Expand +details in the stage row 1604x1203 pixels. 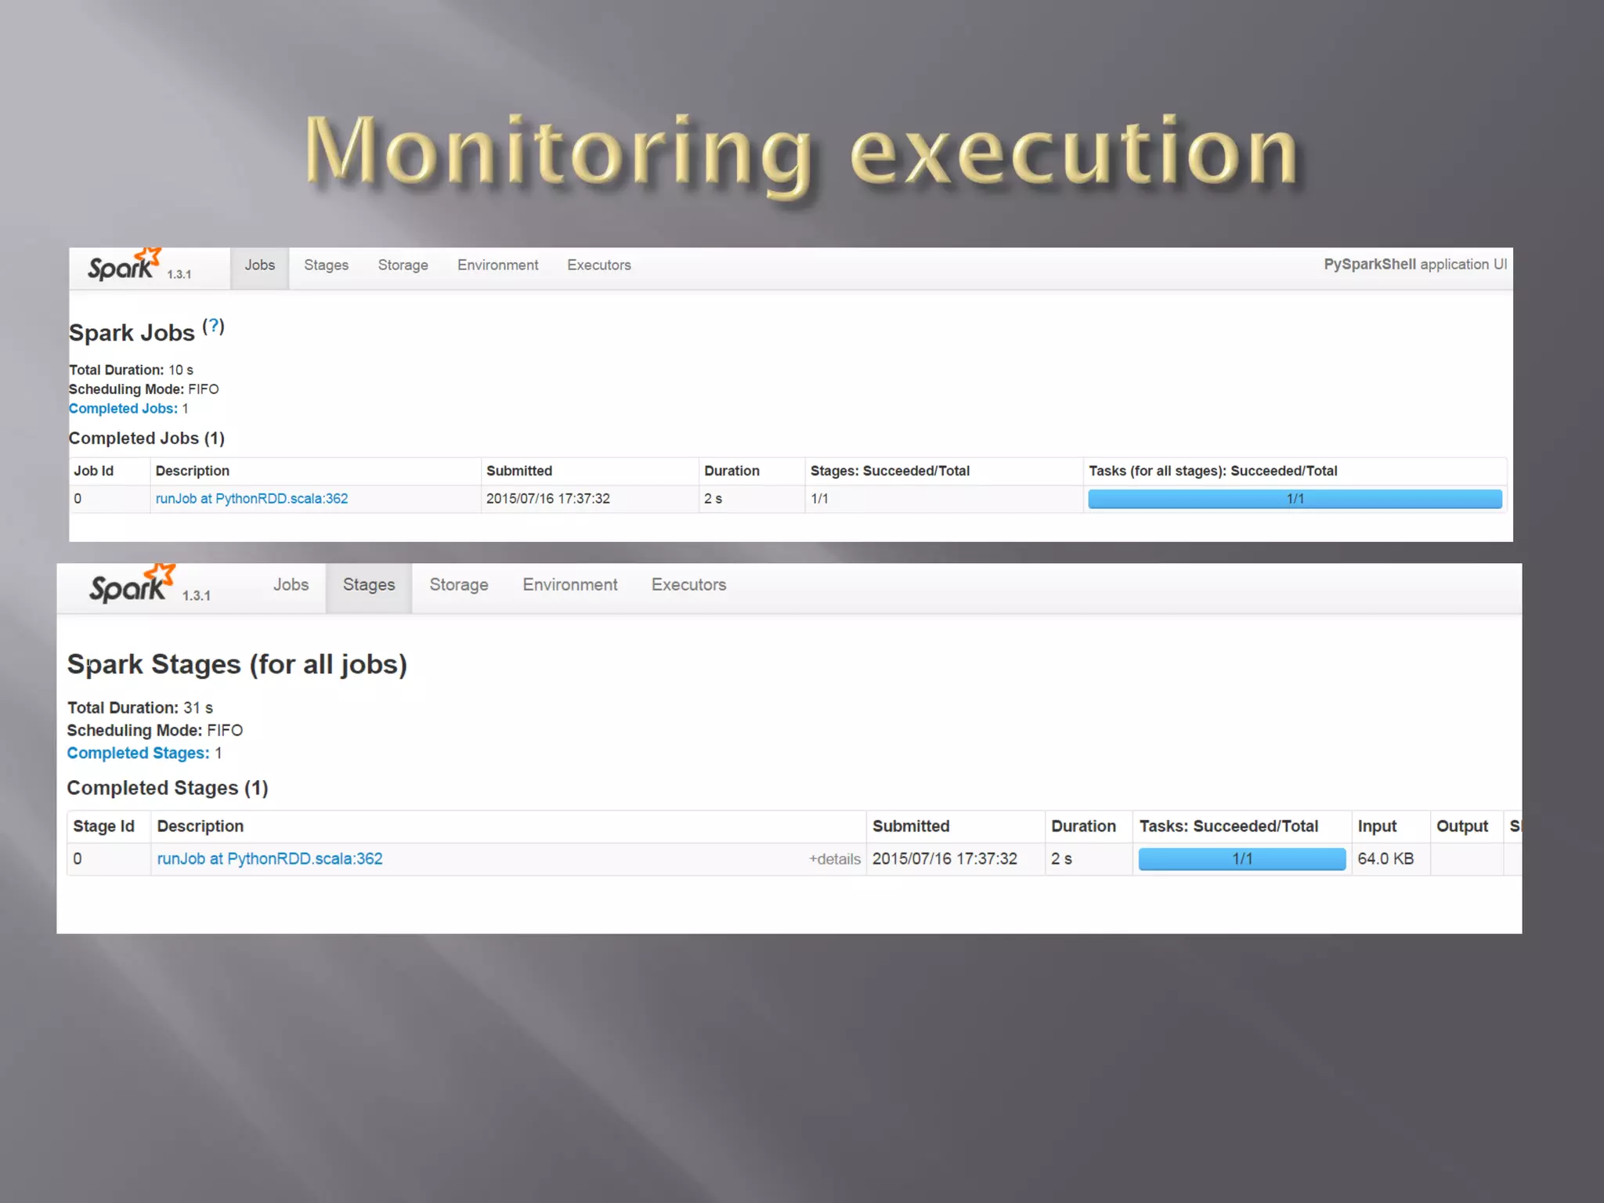coord(834,860)
